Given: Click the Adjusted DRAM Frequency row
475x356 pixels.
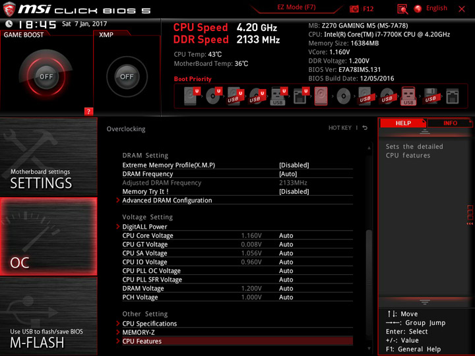Looking at the screenshot, I should [x=237, y=183].
